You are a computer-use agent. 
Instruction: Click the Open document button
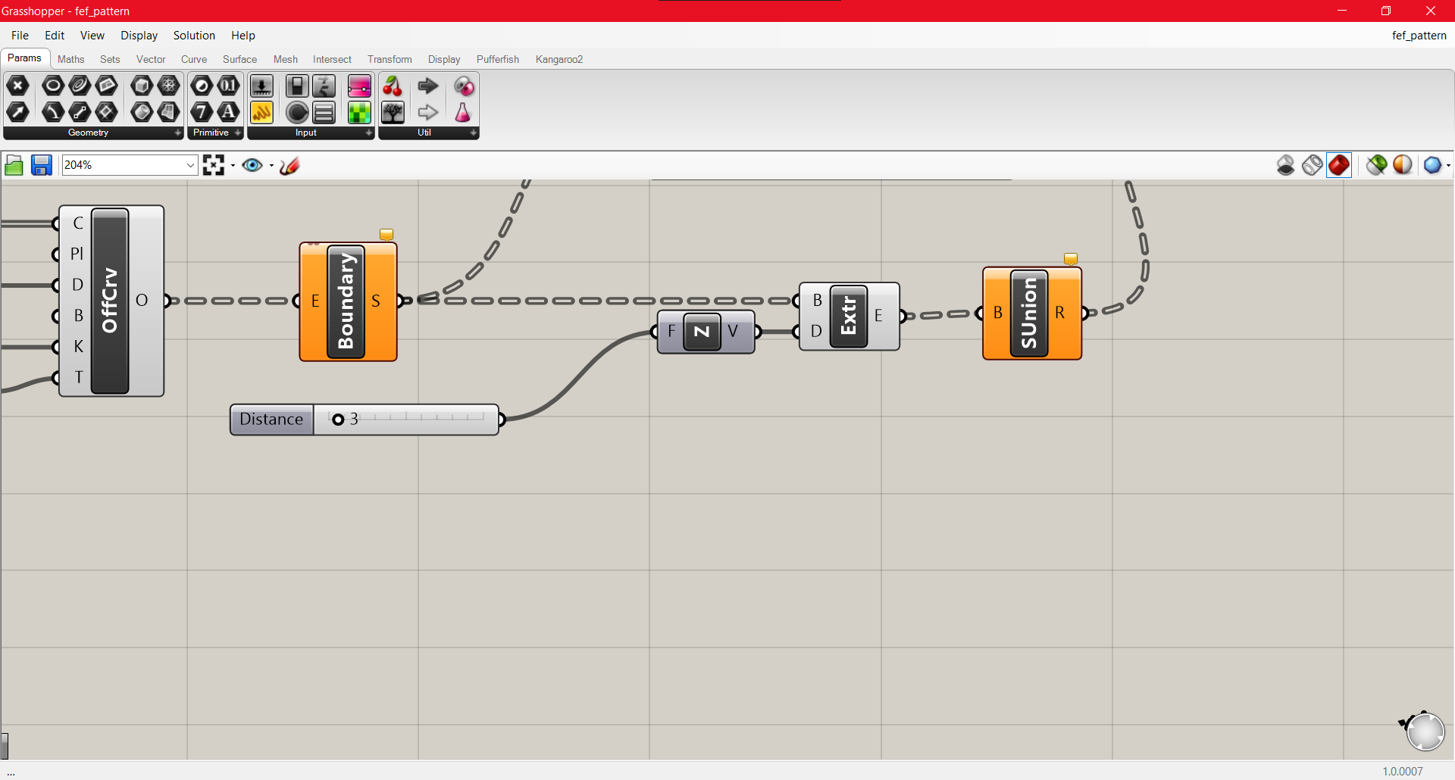click(x=14, y=165)
